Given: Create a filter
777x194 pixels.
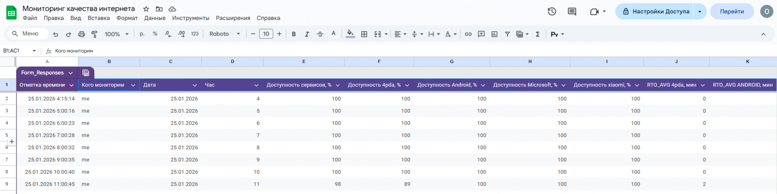Looking at the screenshot, I should (508, 34).
